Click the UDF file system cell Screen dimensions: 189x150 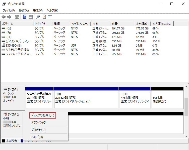point(74,46)
